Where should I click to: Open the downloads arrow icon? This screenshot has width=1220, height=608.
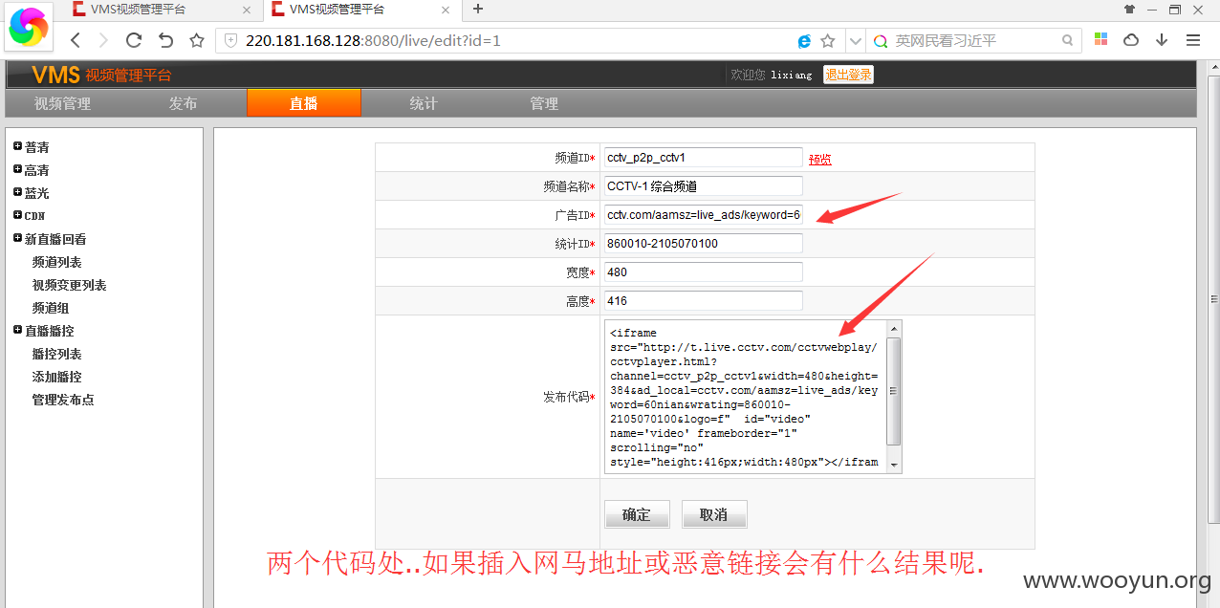pos(1162,40)
